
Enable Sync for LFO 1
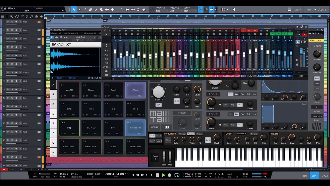(x=225, y=105)
